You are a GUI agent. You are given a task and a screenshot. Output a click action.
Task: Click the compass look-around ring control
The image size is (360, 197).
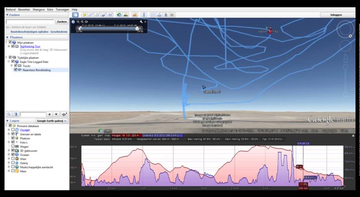[345, 29]
